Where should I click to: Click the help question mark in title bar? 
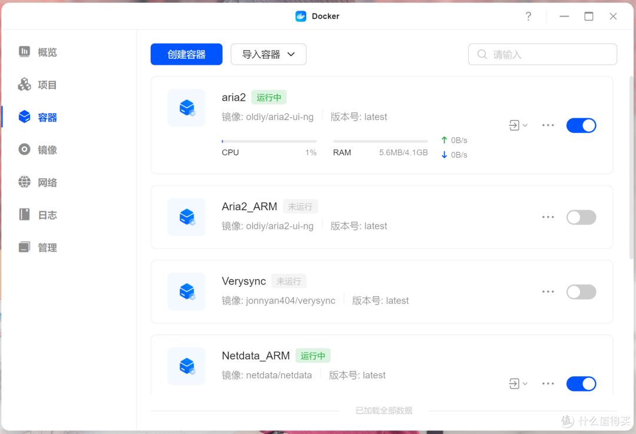click(528, 16)
